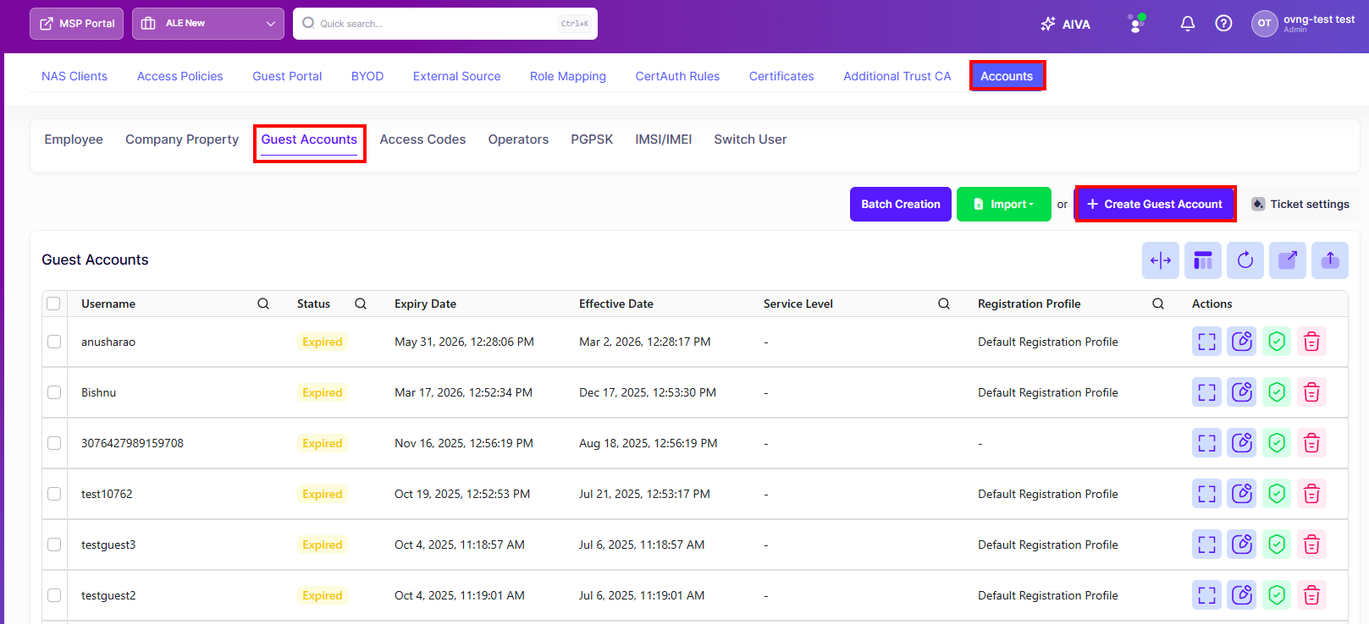Click the column width fit icon
Viewport: 1369px width, 624px height.
click(1161, 260)
